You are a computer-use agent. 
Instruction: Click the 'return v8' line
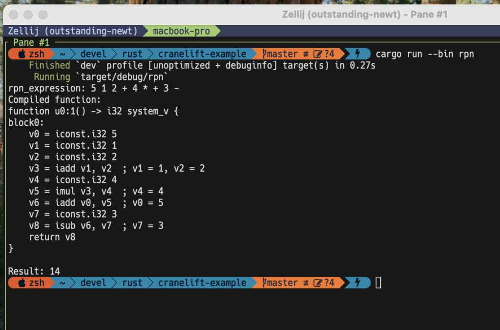(52, 237)
